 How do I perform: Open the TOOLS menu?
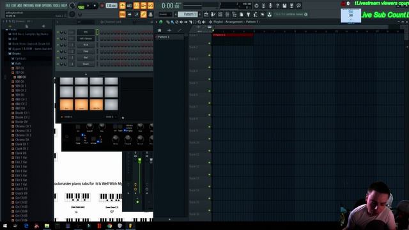(x=56, y=6)
